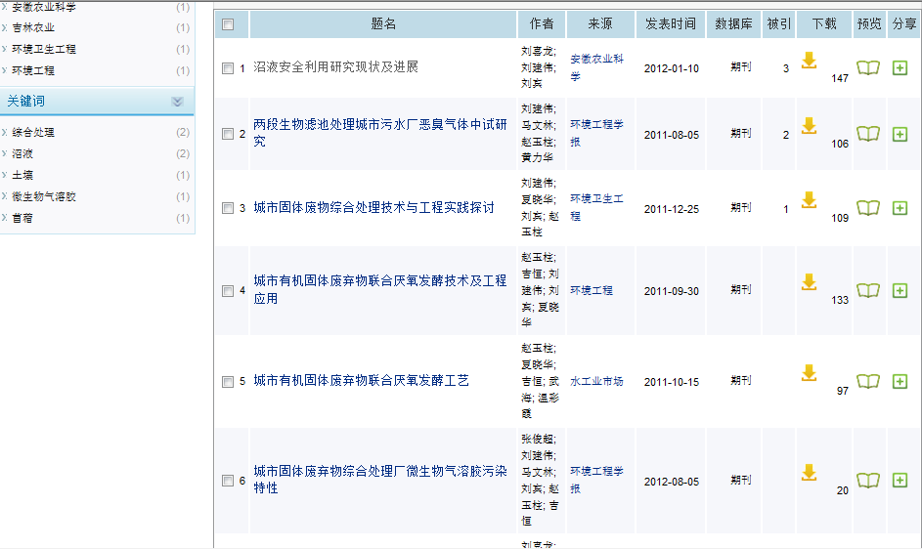Screen dimensions: 922x549
Task: Sort by the 被引 column header
Action: tap(779, 24)
